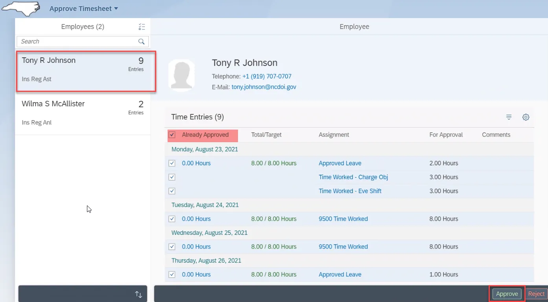
Task: Uncheck the Tuesday, August 24 entry checkbox
Action: coord(172,219)
